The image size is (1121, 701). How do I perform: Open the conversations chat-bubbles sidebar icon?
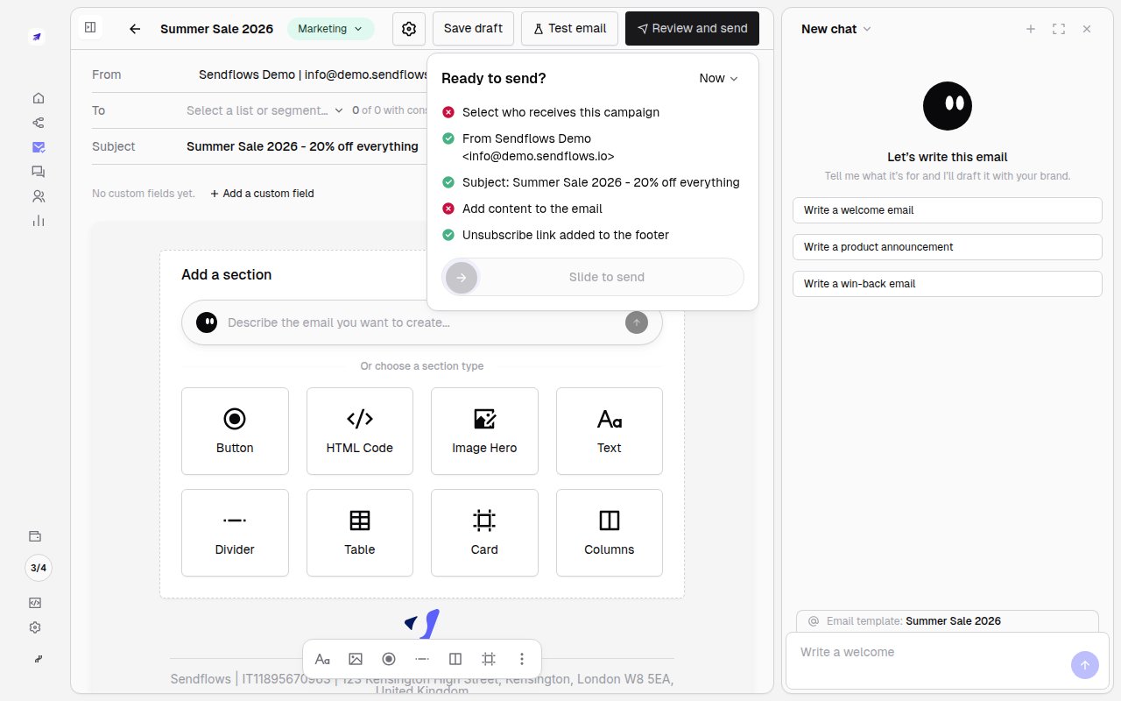pos(38,172)
